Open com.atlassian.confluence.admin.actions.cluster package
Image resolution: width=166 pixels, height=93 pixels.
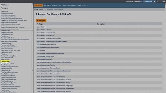[x=54, y=80]
